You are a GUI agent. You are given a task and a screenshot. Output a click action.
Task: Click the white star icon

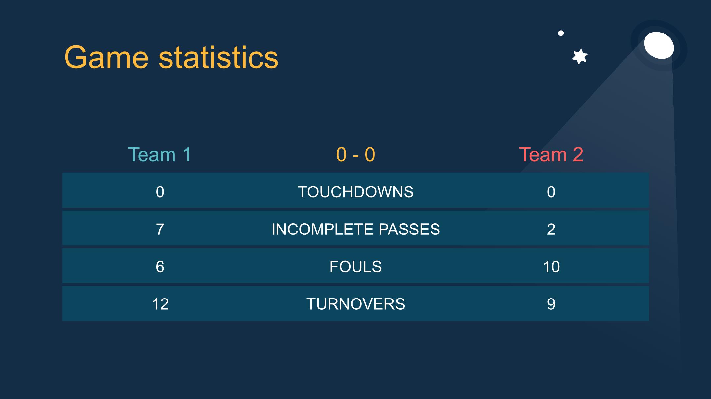coord(580,56)
